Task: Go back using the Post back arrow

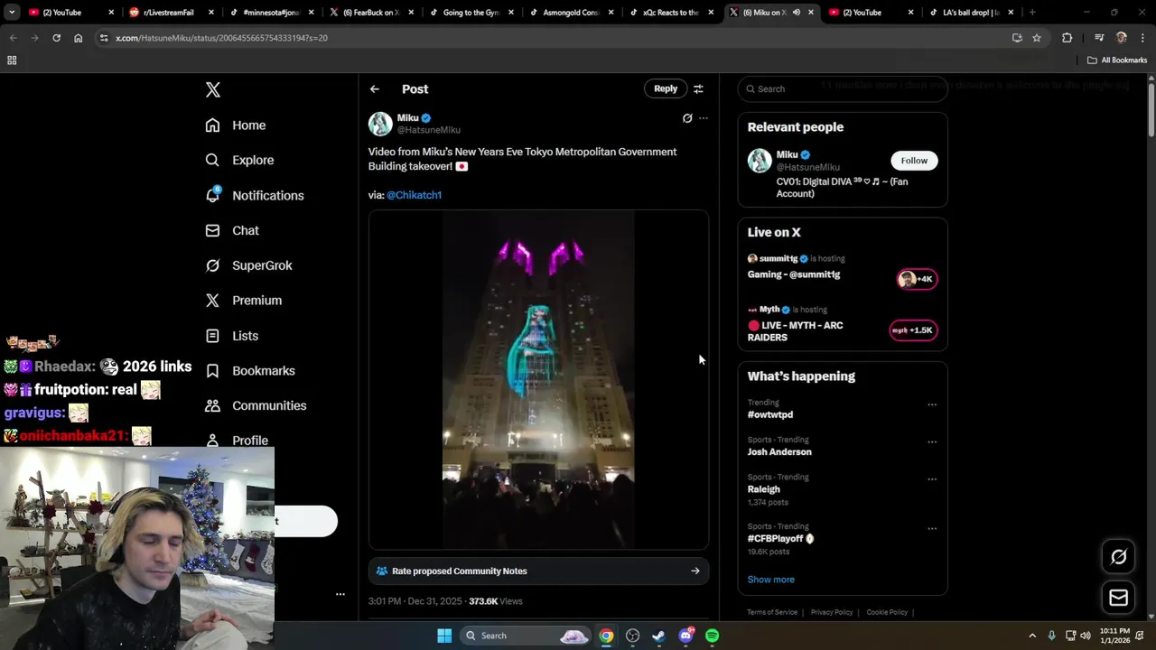Action: coord(374,89)
